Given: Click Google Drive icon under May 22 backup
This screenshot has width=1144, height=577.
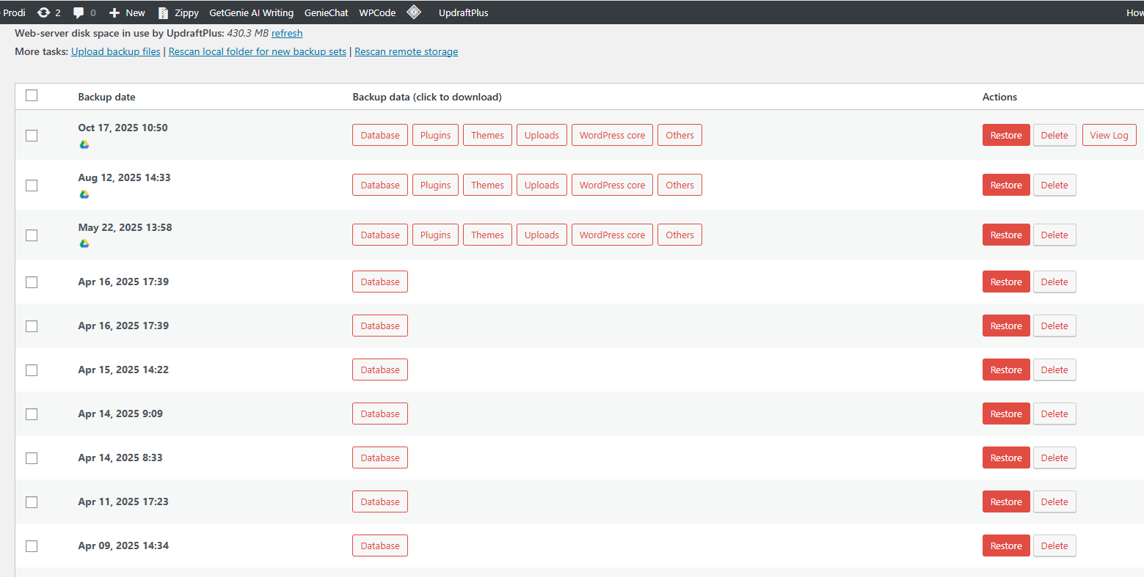Looking at the screenshot, I should point(84,243).
